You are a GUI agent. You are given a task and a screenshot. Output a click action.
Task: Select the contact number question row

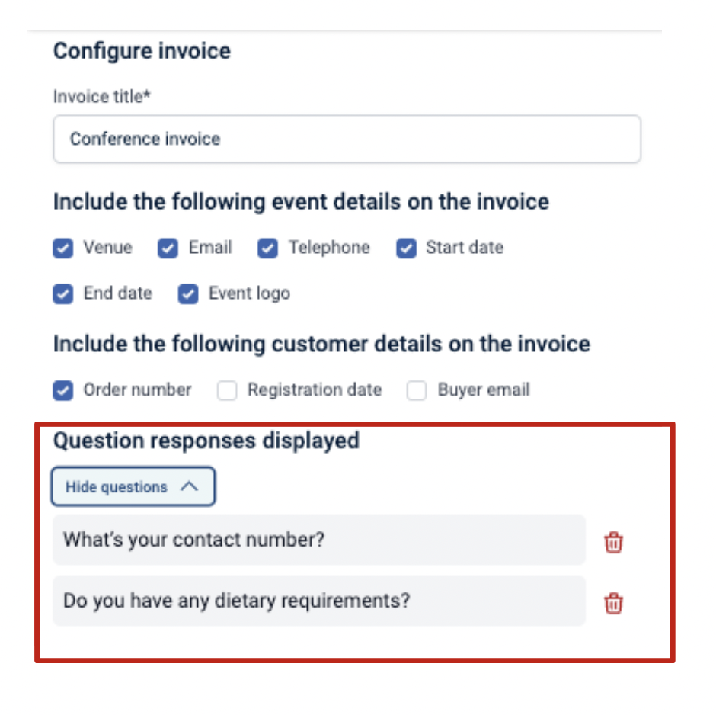(318, 540)
